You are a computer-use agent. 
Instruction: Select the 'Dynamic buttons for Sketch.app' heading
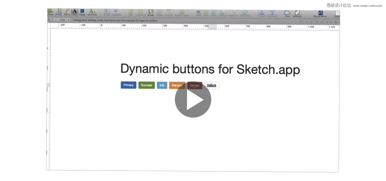(x=210, y=69)
